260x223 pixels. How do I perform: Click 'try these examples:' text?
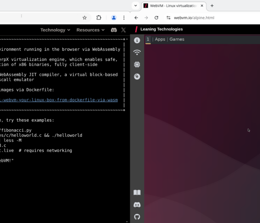(30, 120)
